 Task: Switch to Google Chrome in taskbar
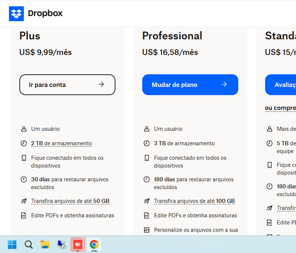click(94, 244)
